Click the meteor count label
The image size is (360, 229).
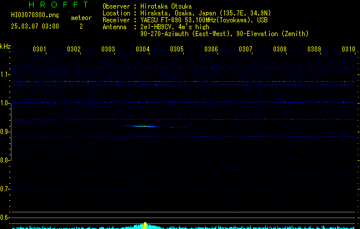81,18
